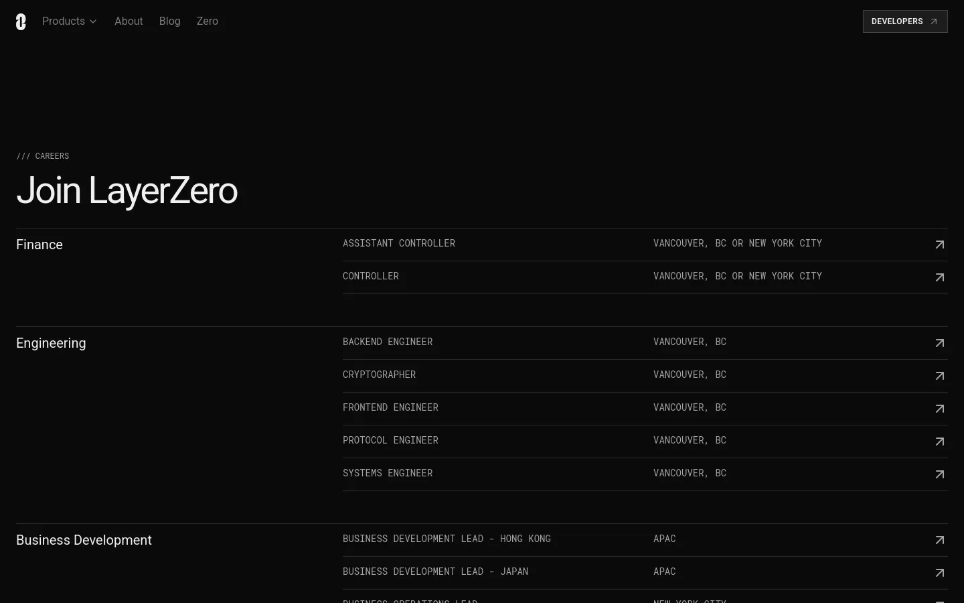This screenshot has height=603, width=964.
Task: Click the Join LayerZero heading
Action: [127, 190]
